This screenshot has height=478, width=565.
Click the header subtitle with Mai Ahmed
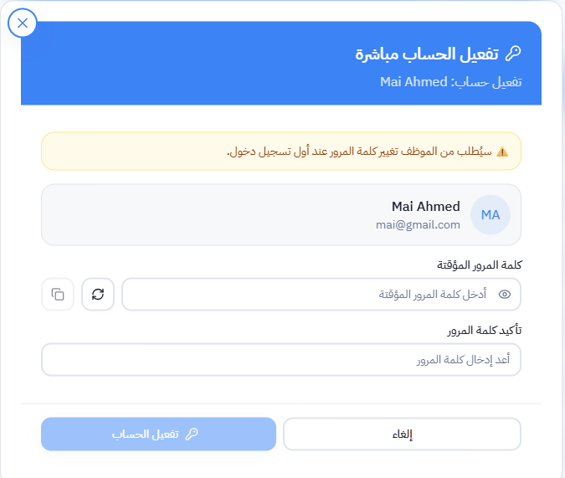click(450, 82)
